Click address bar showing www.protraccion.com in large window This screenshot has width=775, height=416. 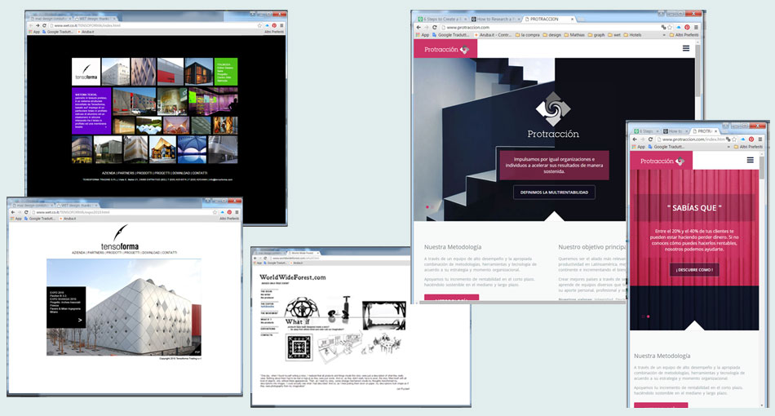pyautogui.click(x=549, y=28)
